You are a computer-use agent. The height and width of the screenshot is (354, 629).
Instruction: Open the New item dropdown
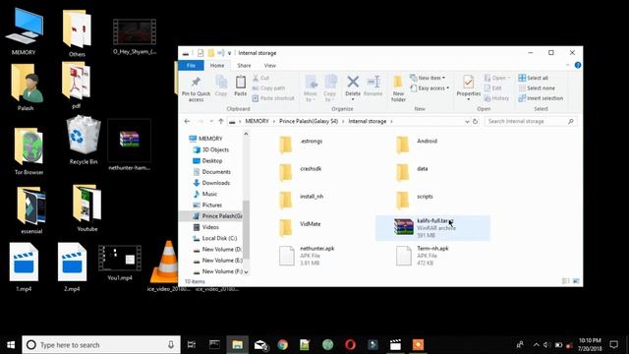[428, 78]
